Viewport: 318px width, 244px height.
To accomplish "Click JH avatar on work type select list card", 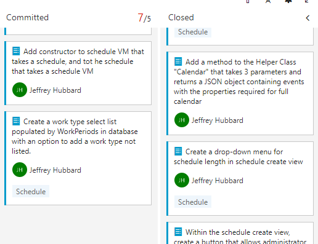I will (x=20, y=170).
